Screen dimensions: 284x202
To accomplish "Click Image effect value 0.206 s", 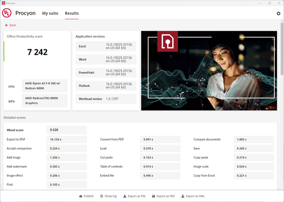I will (x=67, y=176).
